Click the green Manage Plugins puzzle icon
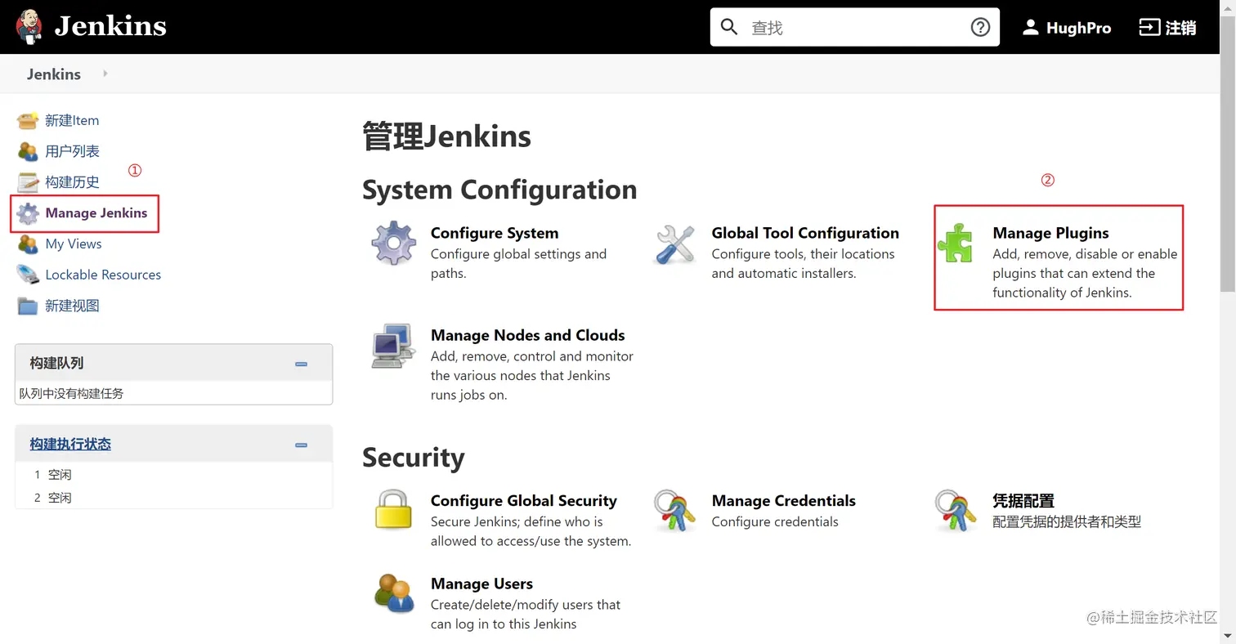The width and height of the screenshot is (1236, 644). point(956,243)
